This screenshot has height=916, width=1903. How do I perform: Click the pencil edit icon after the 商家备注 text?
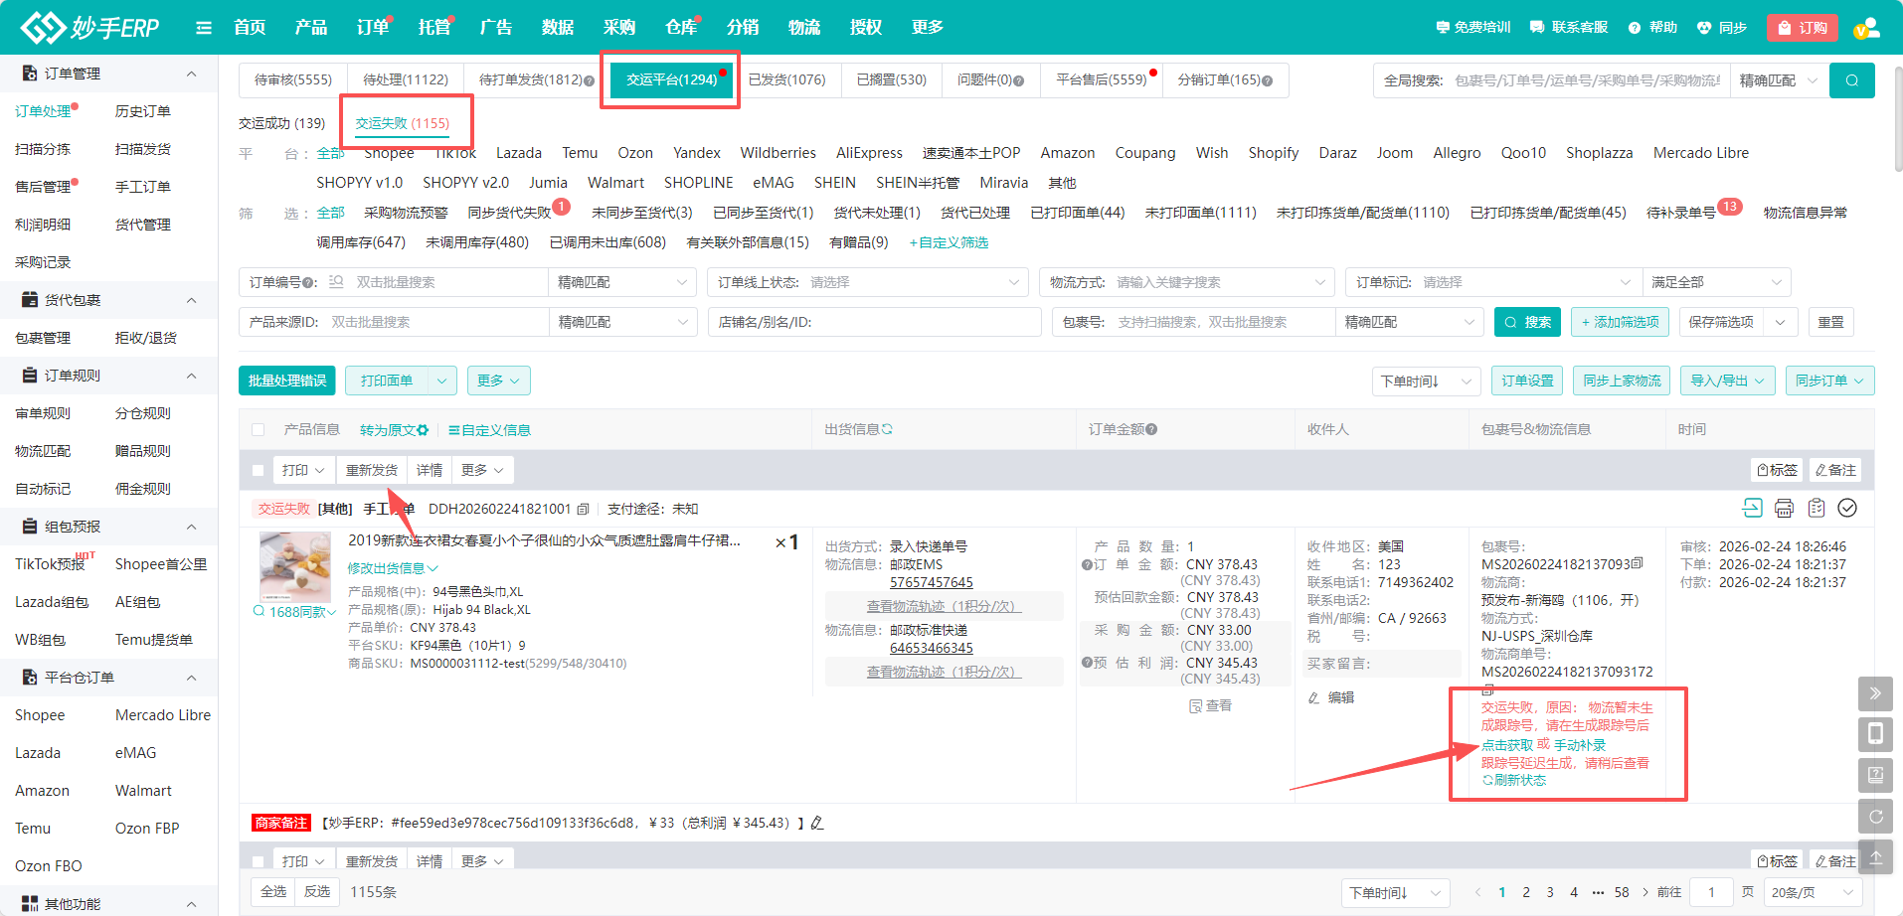pos(817,823)
